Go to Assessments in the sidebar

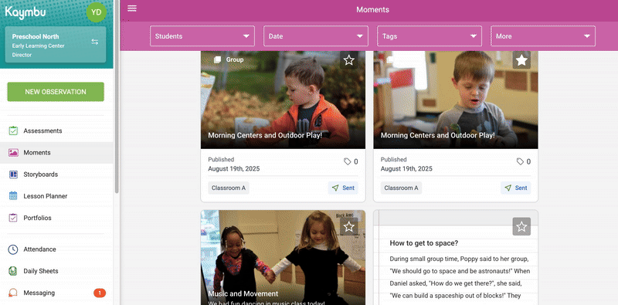tap(56, 130)
